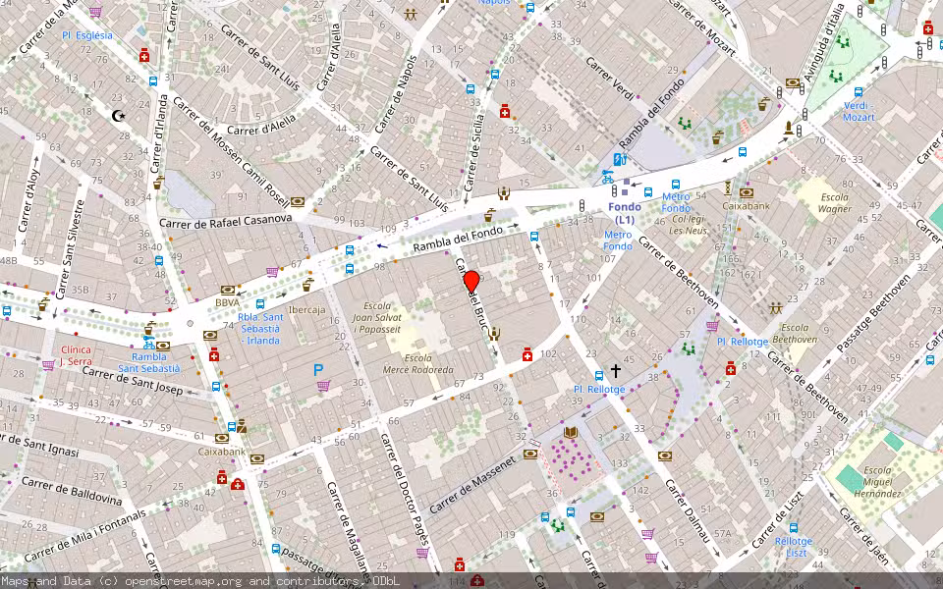
Task: Click the Carrer del Mossèn Camil Rosell street name
Action: 232,151
